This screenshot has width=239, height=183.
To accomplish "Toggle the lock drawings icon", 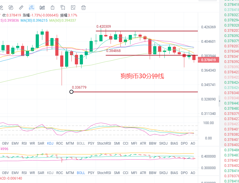I will (52, 8).
